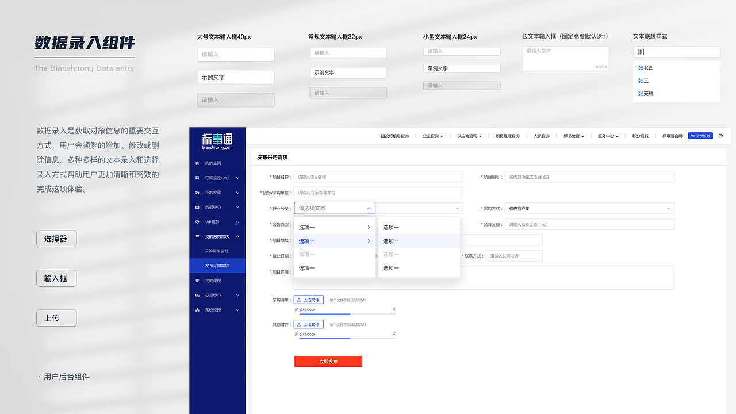Remove 文档.docx under 其他附件 with X
The height and width of the screenshot is (414, 736).
394,334
